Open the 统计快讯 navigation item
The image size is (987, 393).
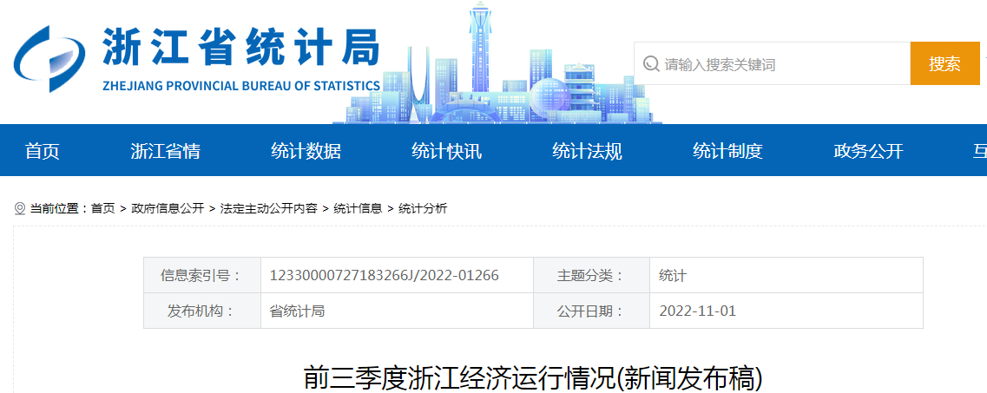point(447,151)
